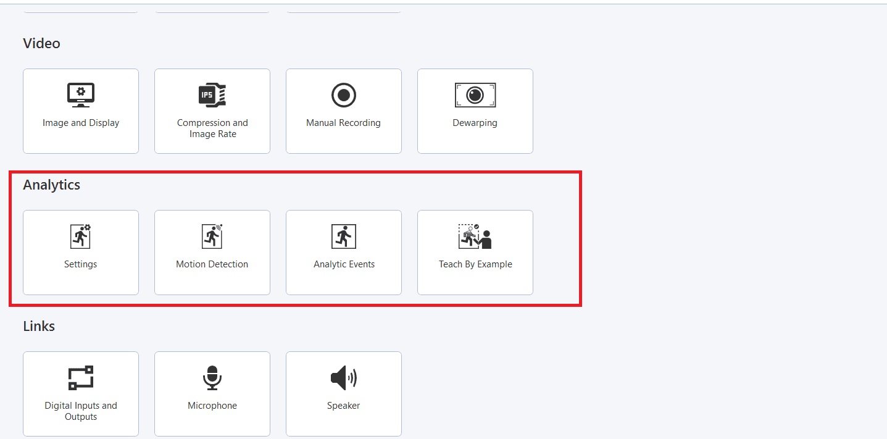Click the Manual Recording record icon
The image size is (887, 439).
point(344,95)
